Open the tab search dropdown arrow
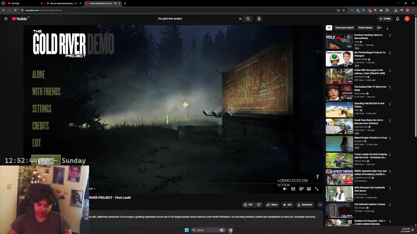Screen dimensions: 417x234 point(3,3)
